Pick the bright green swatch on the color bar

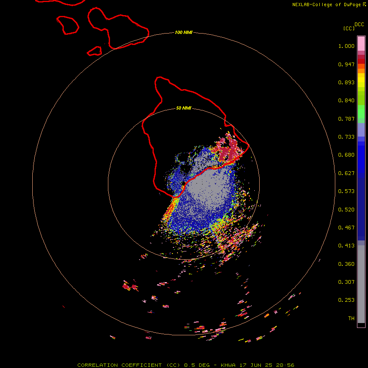pos(361,112)
